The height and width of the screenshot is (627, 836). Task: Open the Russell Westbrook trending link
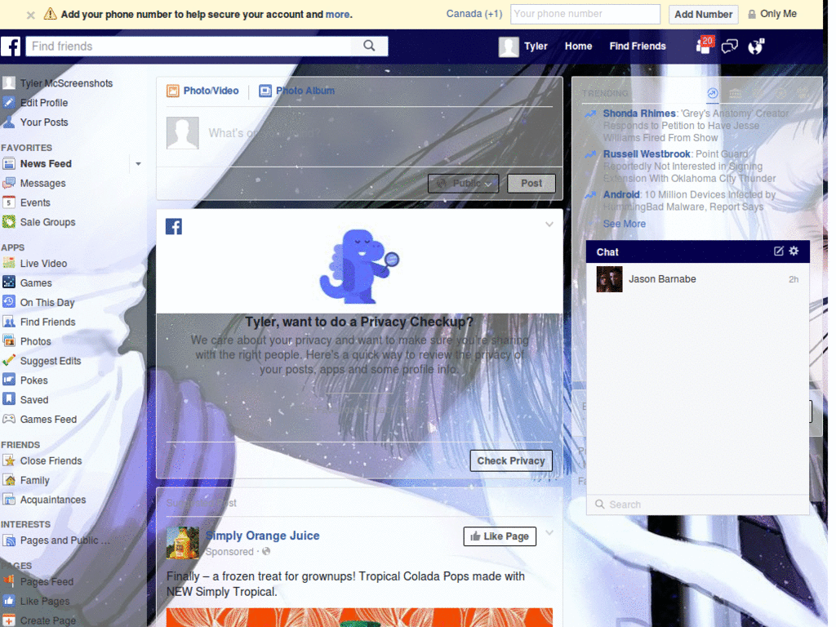tap(647, 154)
